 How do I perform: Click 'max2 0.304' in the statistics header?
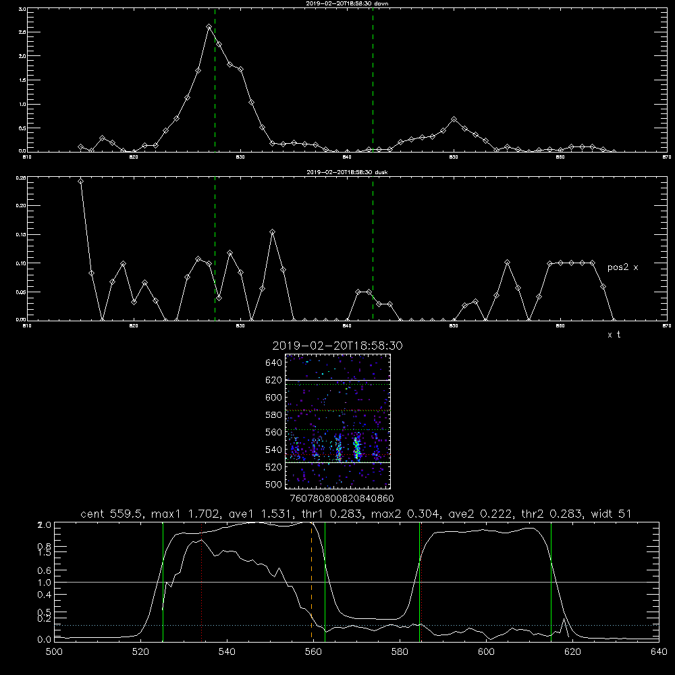404,514
